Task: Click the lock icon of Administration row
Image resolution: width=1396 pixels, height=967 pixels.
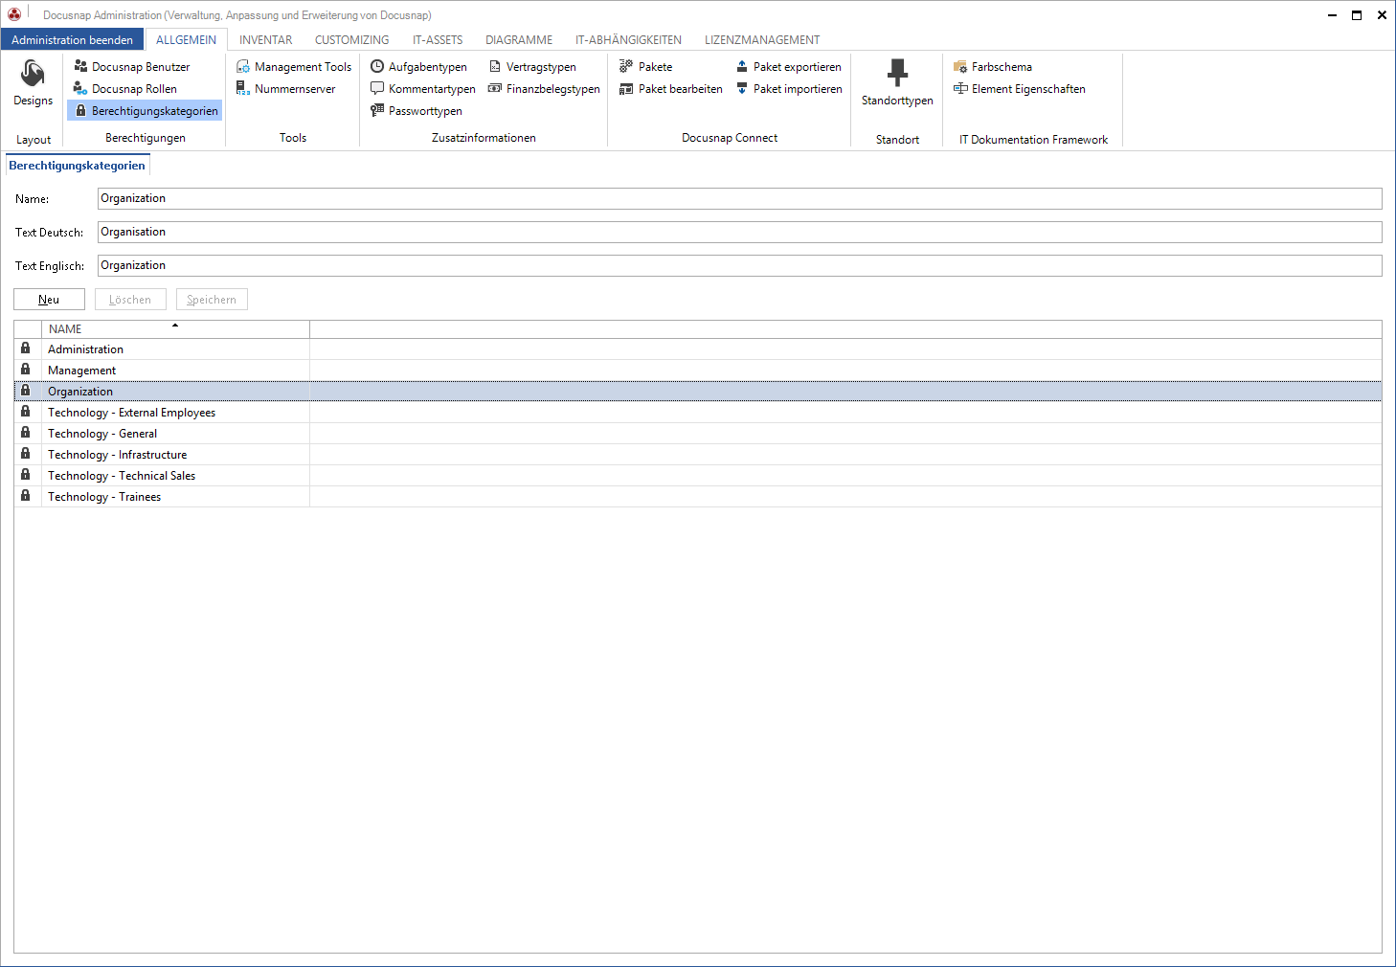Action: [x=26, y=349]
